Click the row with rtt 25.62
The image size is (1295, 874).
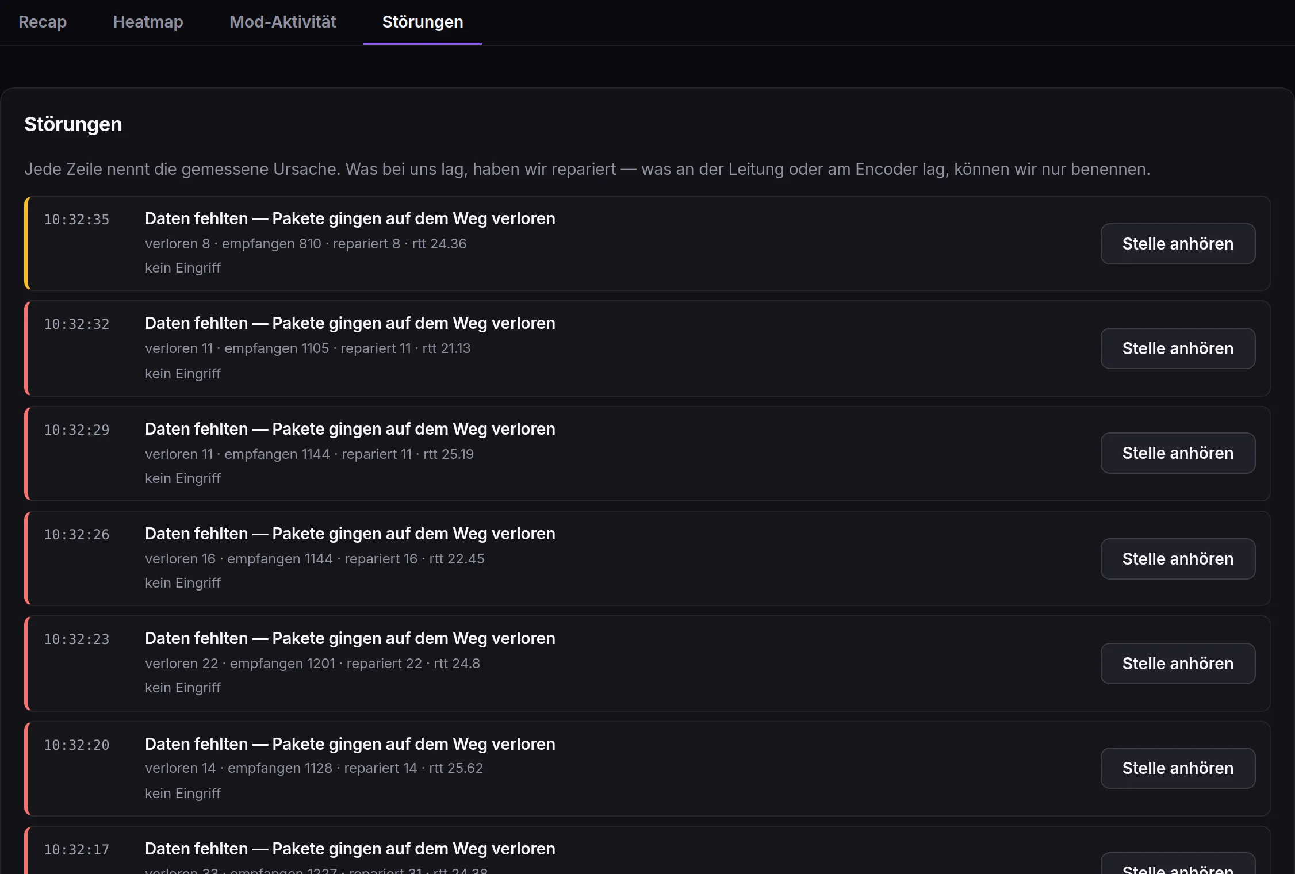point(647,769)
